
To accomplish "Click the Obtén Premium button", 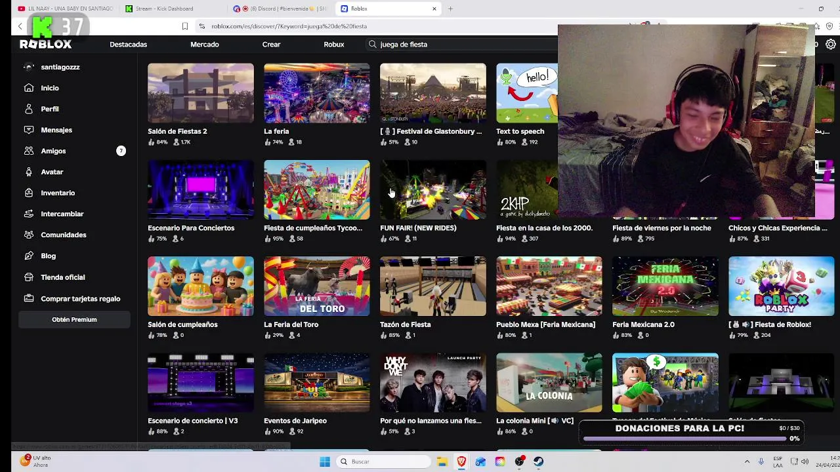I will coord(74,319).
